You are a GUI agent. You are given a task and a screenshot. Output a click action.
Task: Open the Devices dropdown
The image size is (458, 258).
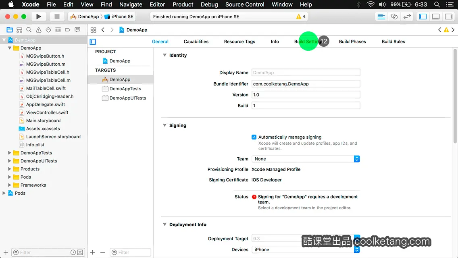point(306,250)
